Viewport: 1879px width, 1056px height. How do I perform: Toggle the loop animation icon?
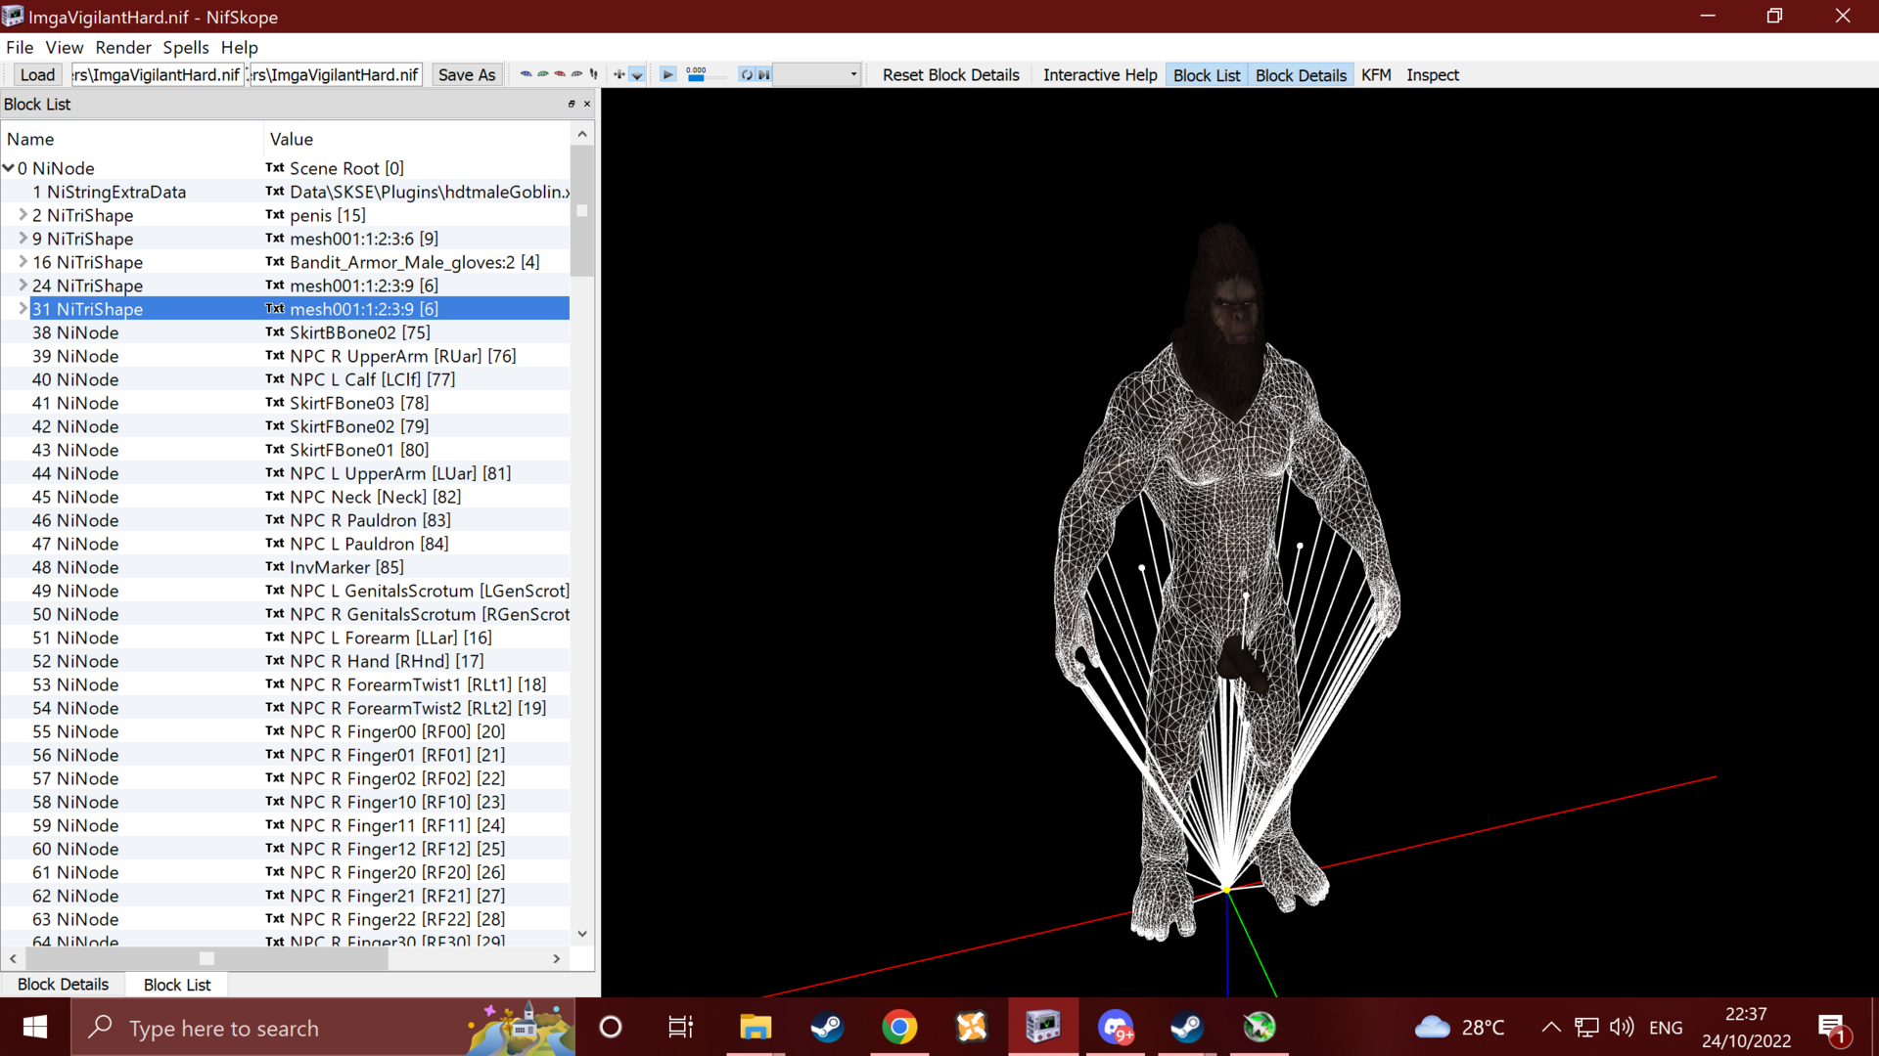pyautogui.click(x=747, y=74)
